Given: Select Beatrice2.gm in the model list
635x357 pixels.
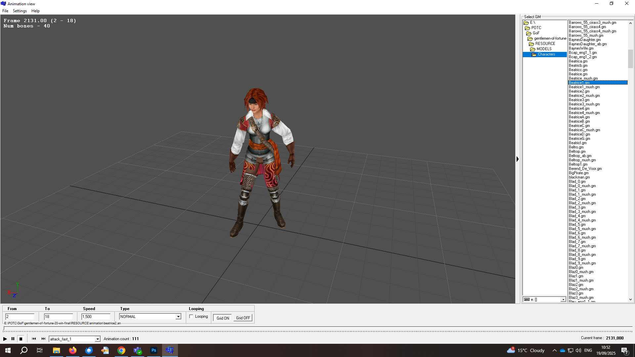Looking at the screenshot, I should tap(579, 91).
